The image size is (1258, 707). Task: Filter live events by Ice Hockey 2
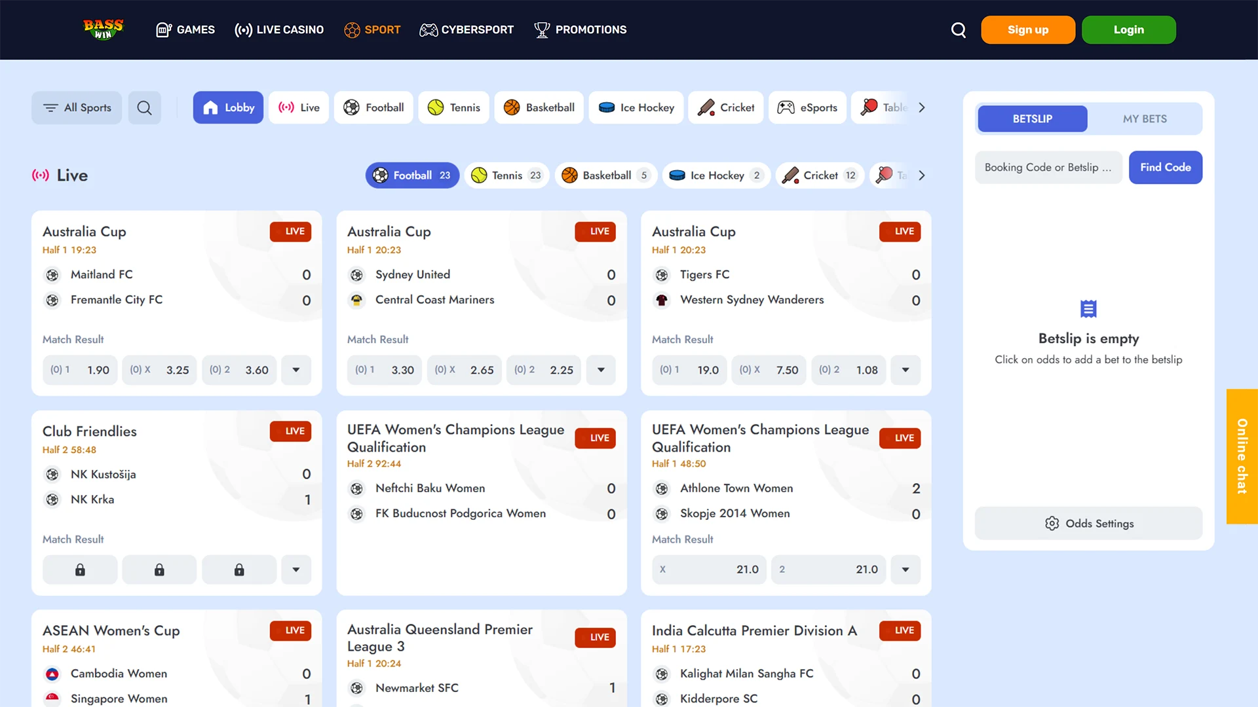716,175
